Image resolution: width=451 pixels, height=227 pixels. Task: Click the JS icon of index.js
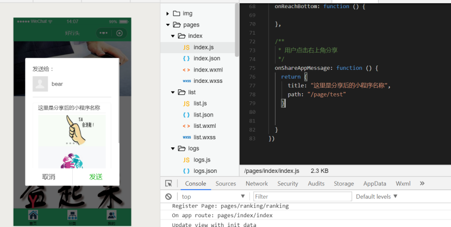click(186, 48)
